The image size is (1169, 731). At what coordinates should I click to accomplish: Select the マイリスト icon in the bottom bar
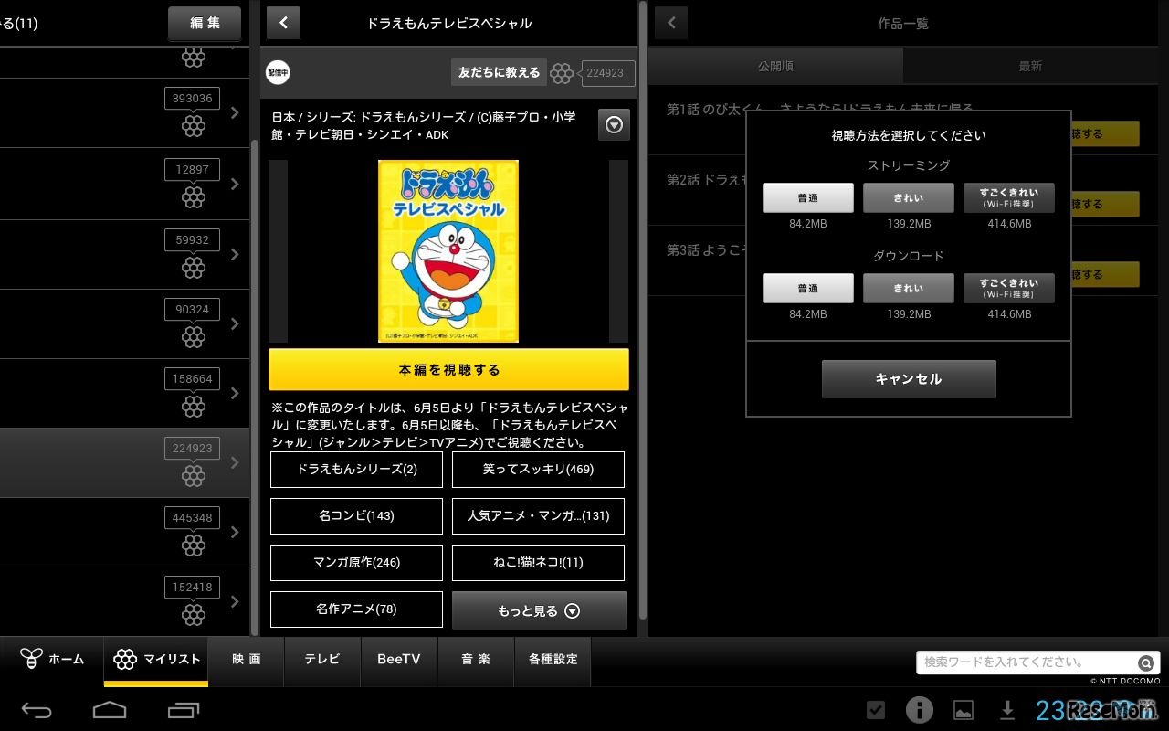point(125,660)
